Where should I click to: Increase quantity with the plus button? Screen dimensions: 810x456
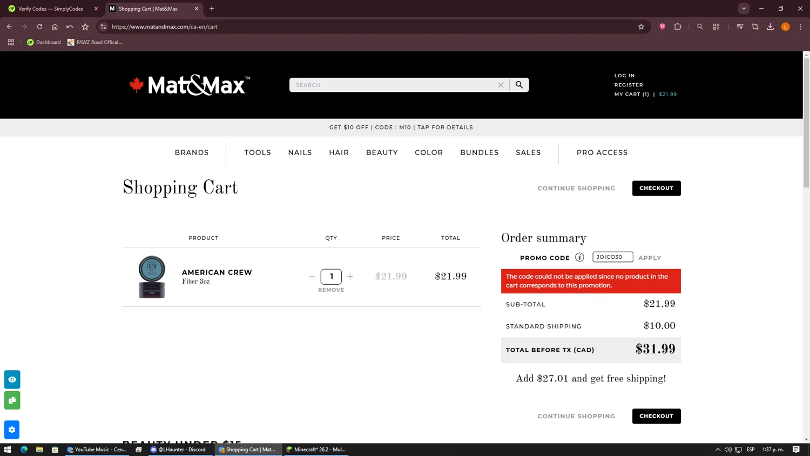tap(350, 277)
